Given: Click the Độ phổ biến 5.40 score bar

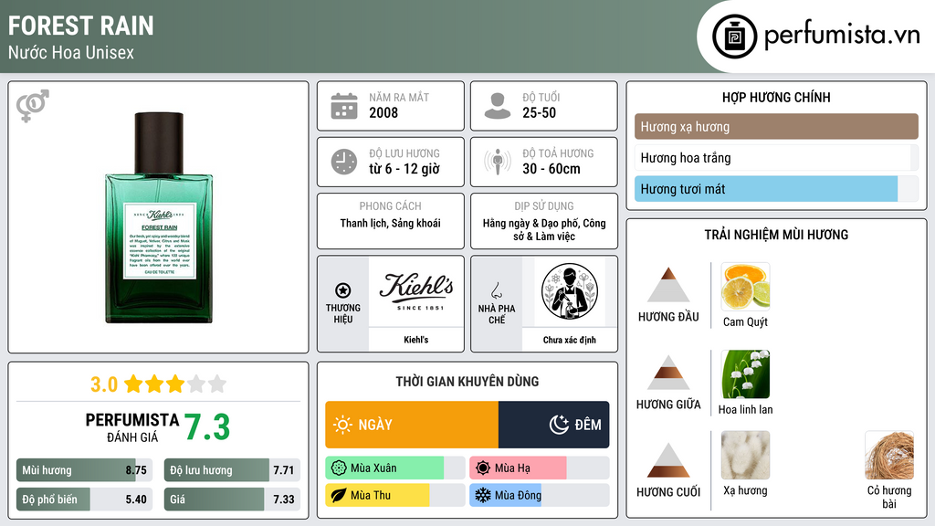Looking at the screenshot, I should [85, 500].
